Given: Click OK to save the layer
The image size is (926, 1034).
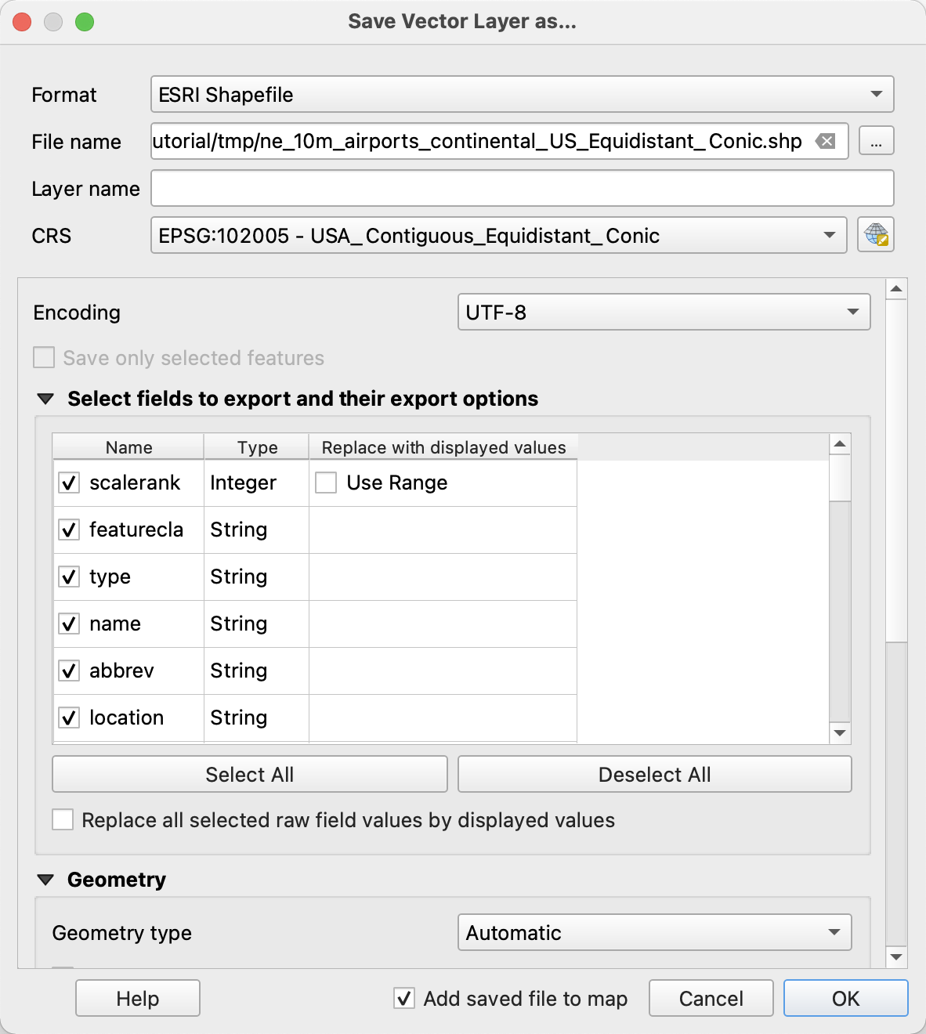Looking at the screenshot, I should coord(845,998).
